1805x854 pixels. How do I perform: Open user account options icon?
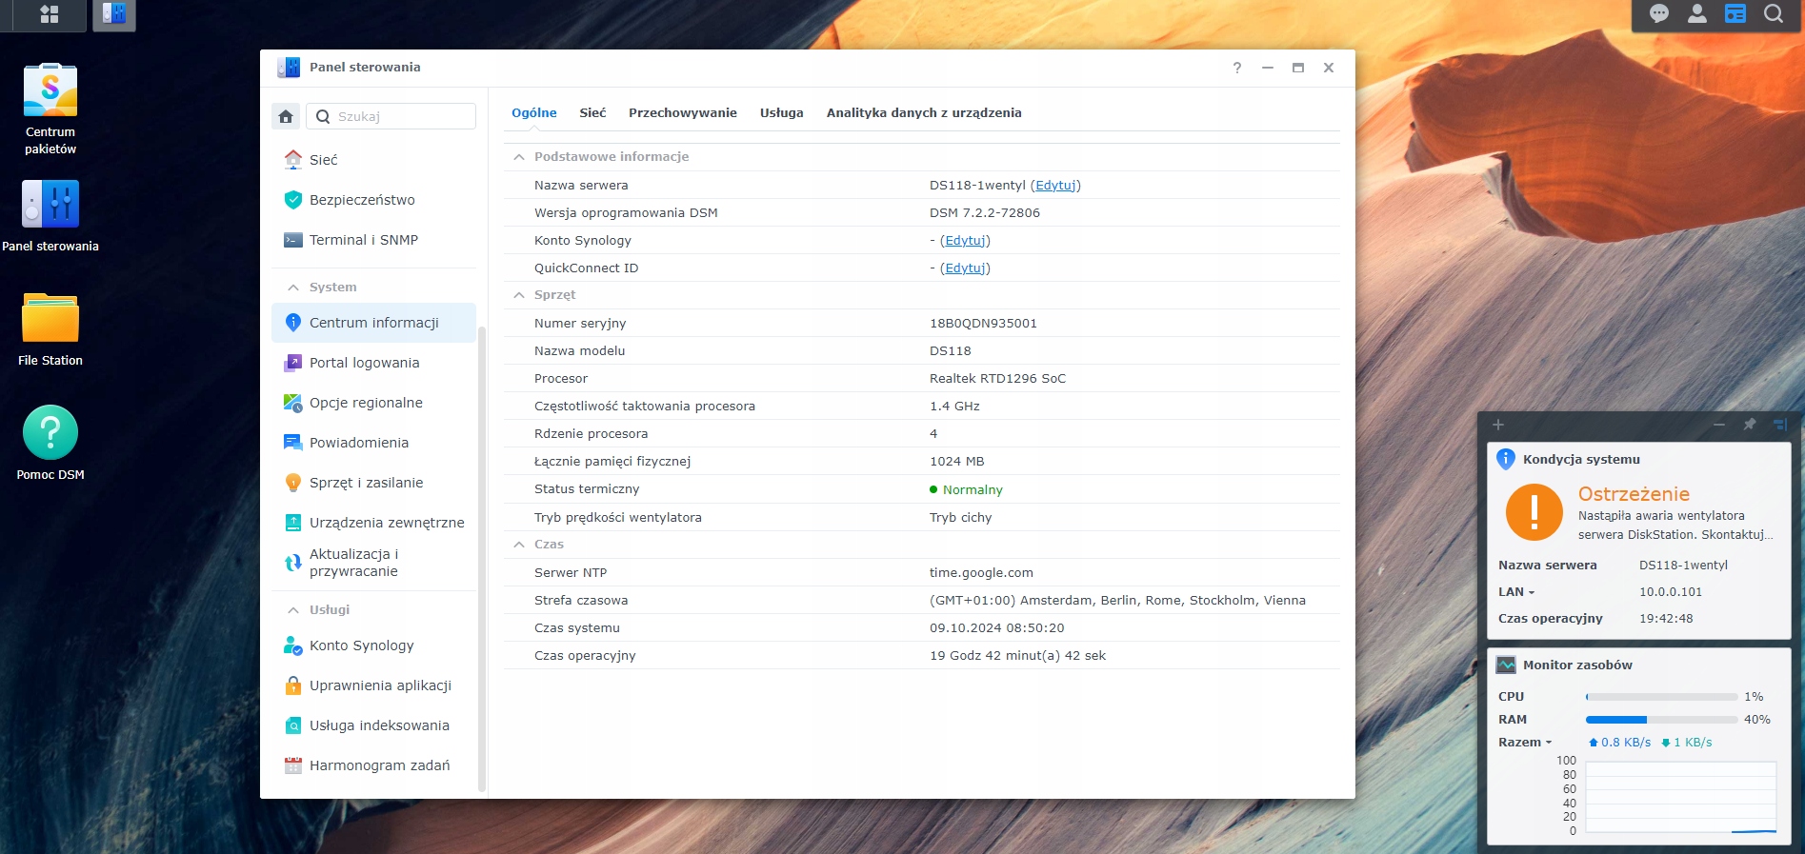(1697, 13)
